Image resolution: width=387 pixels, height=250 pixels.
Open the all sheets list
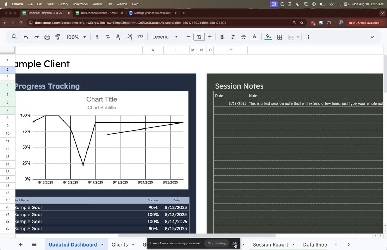click(34, 244)
